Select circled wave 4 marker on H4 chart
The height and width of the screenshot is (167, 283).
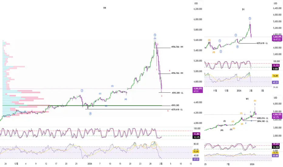(90, 114)
